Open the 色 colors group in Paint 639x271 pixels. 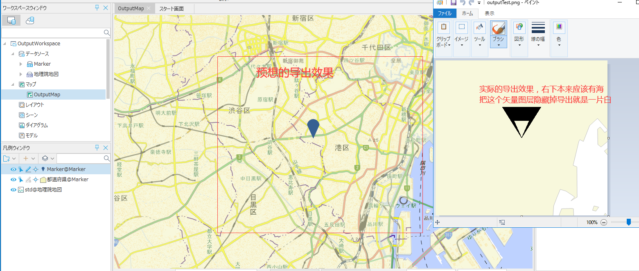pos(559,38)
